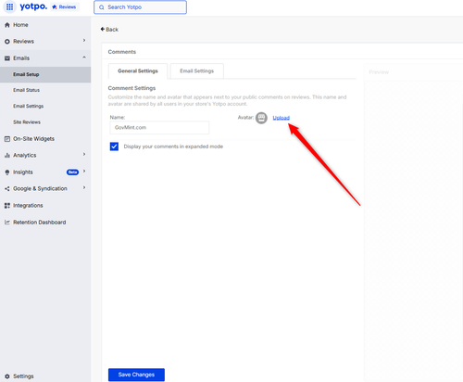Edit the Name field GovMint.com

(x=159, y=127)
